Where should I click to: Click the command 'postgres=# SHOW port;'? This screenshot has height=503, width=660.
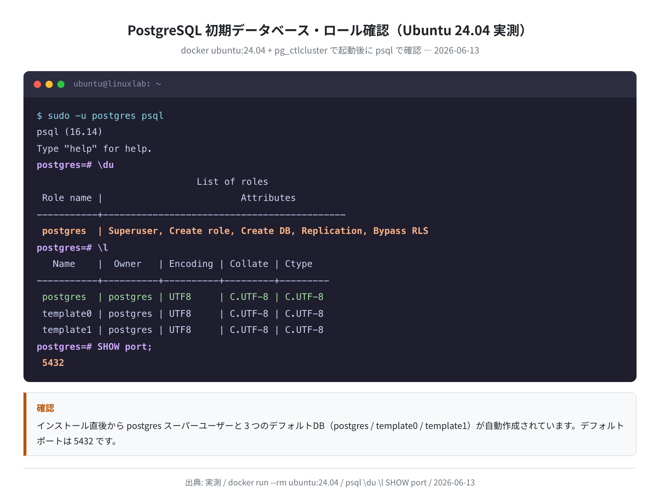point(94,347)
